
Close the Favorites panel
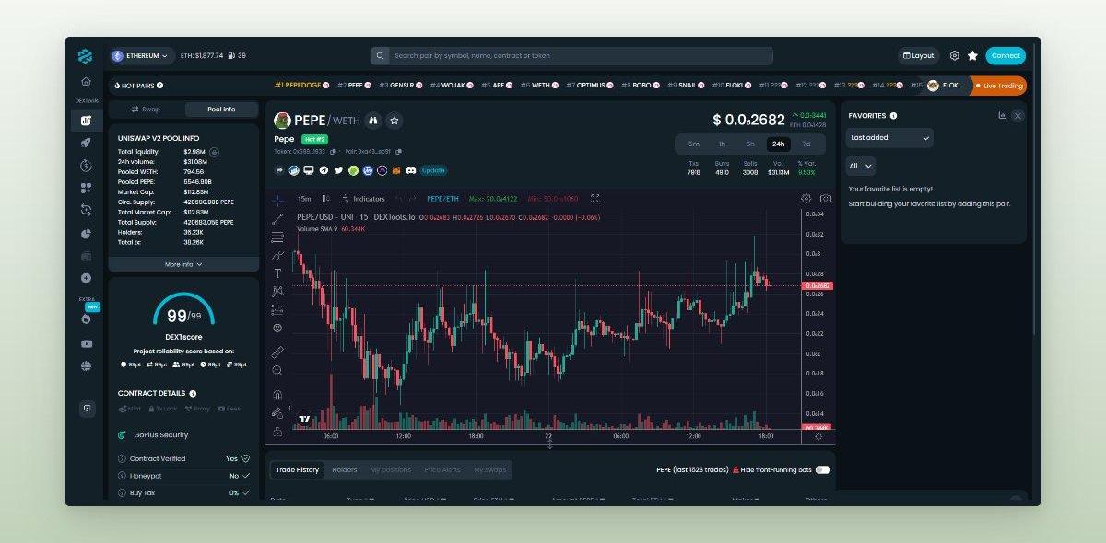pos(1018,116)
